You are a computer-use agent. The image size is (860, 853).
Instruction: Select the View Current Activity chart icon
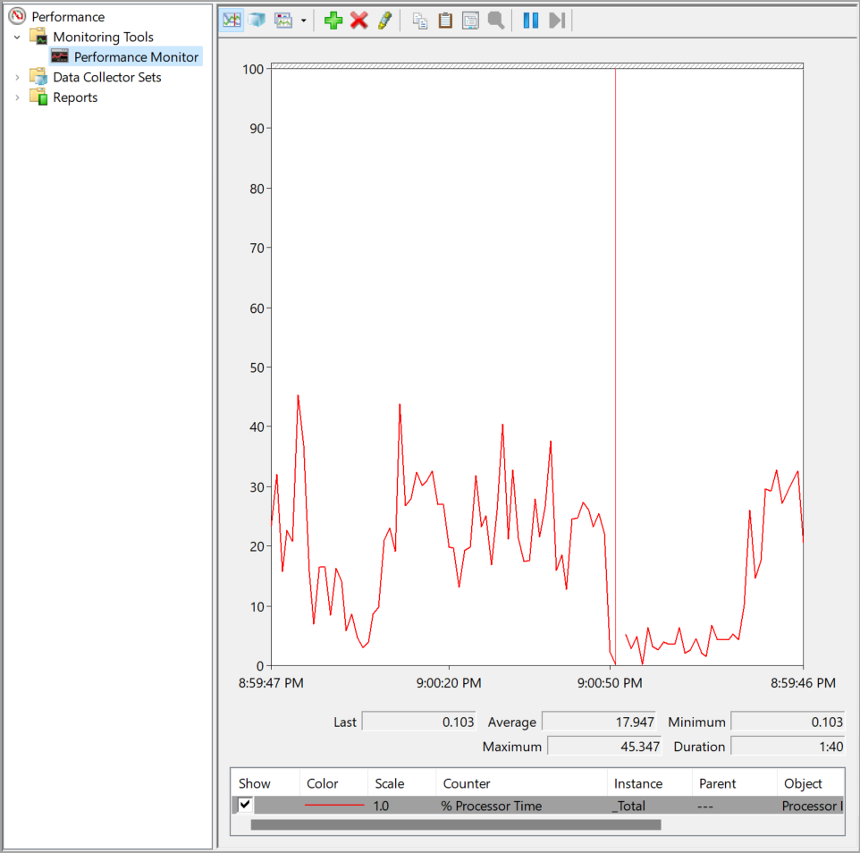[232, 20]
